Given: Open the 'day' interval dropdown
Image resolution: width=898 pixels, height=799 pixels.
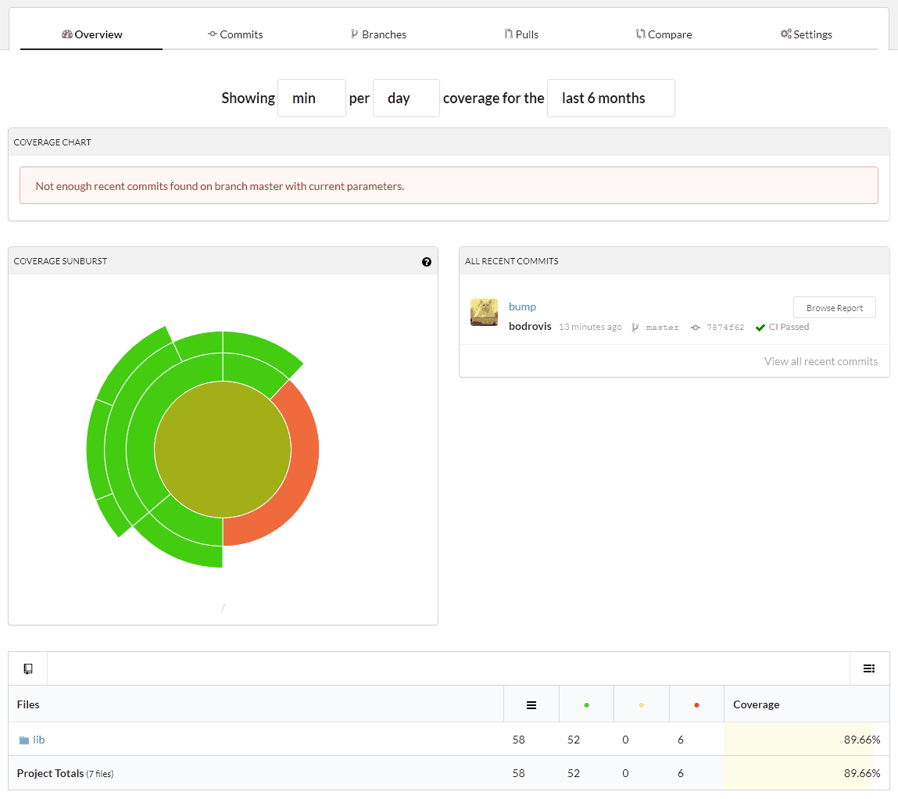Looking at the screenshot, I should 406,99.
